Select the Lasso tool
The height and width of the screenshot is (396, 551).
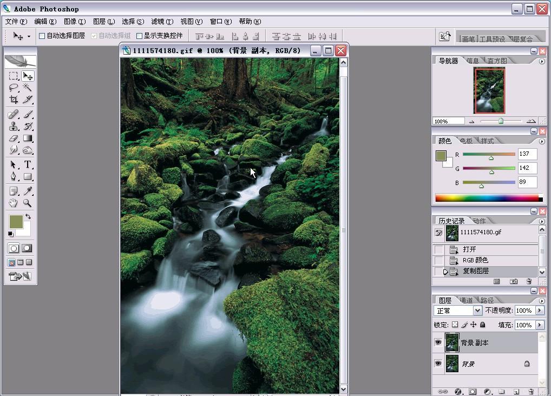click(x=14, y=88)
